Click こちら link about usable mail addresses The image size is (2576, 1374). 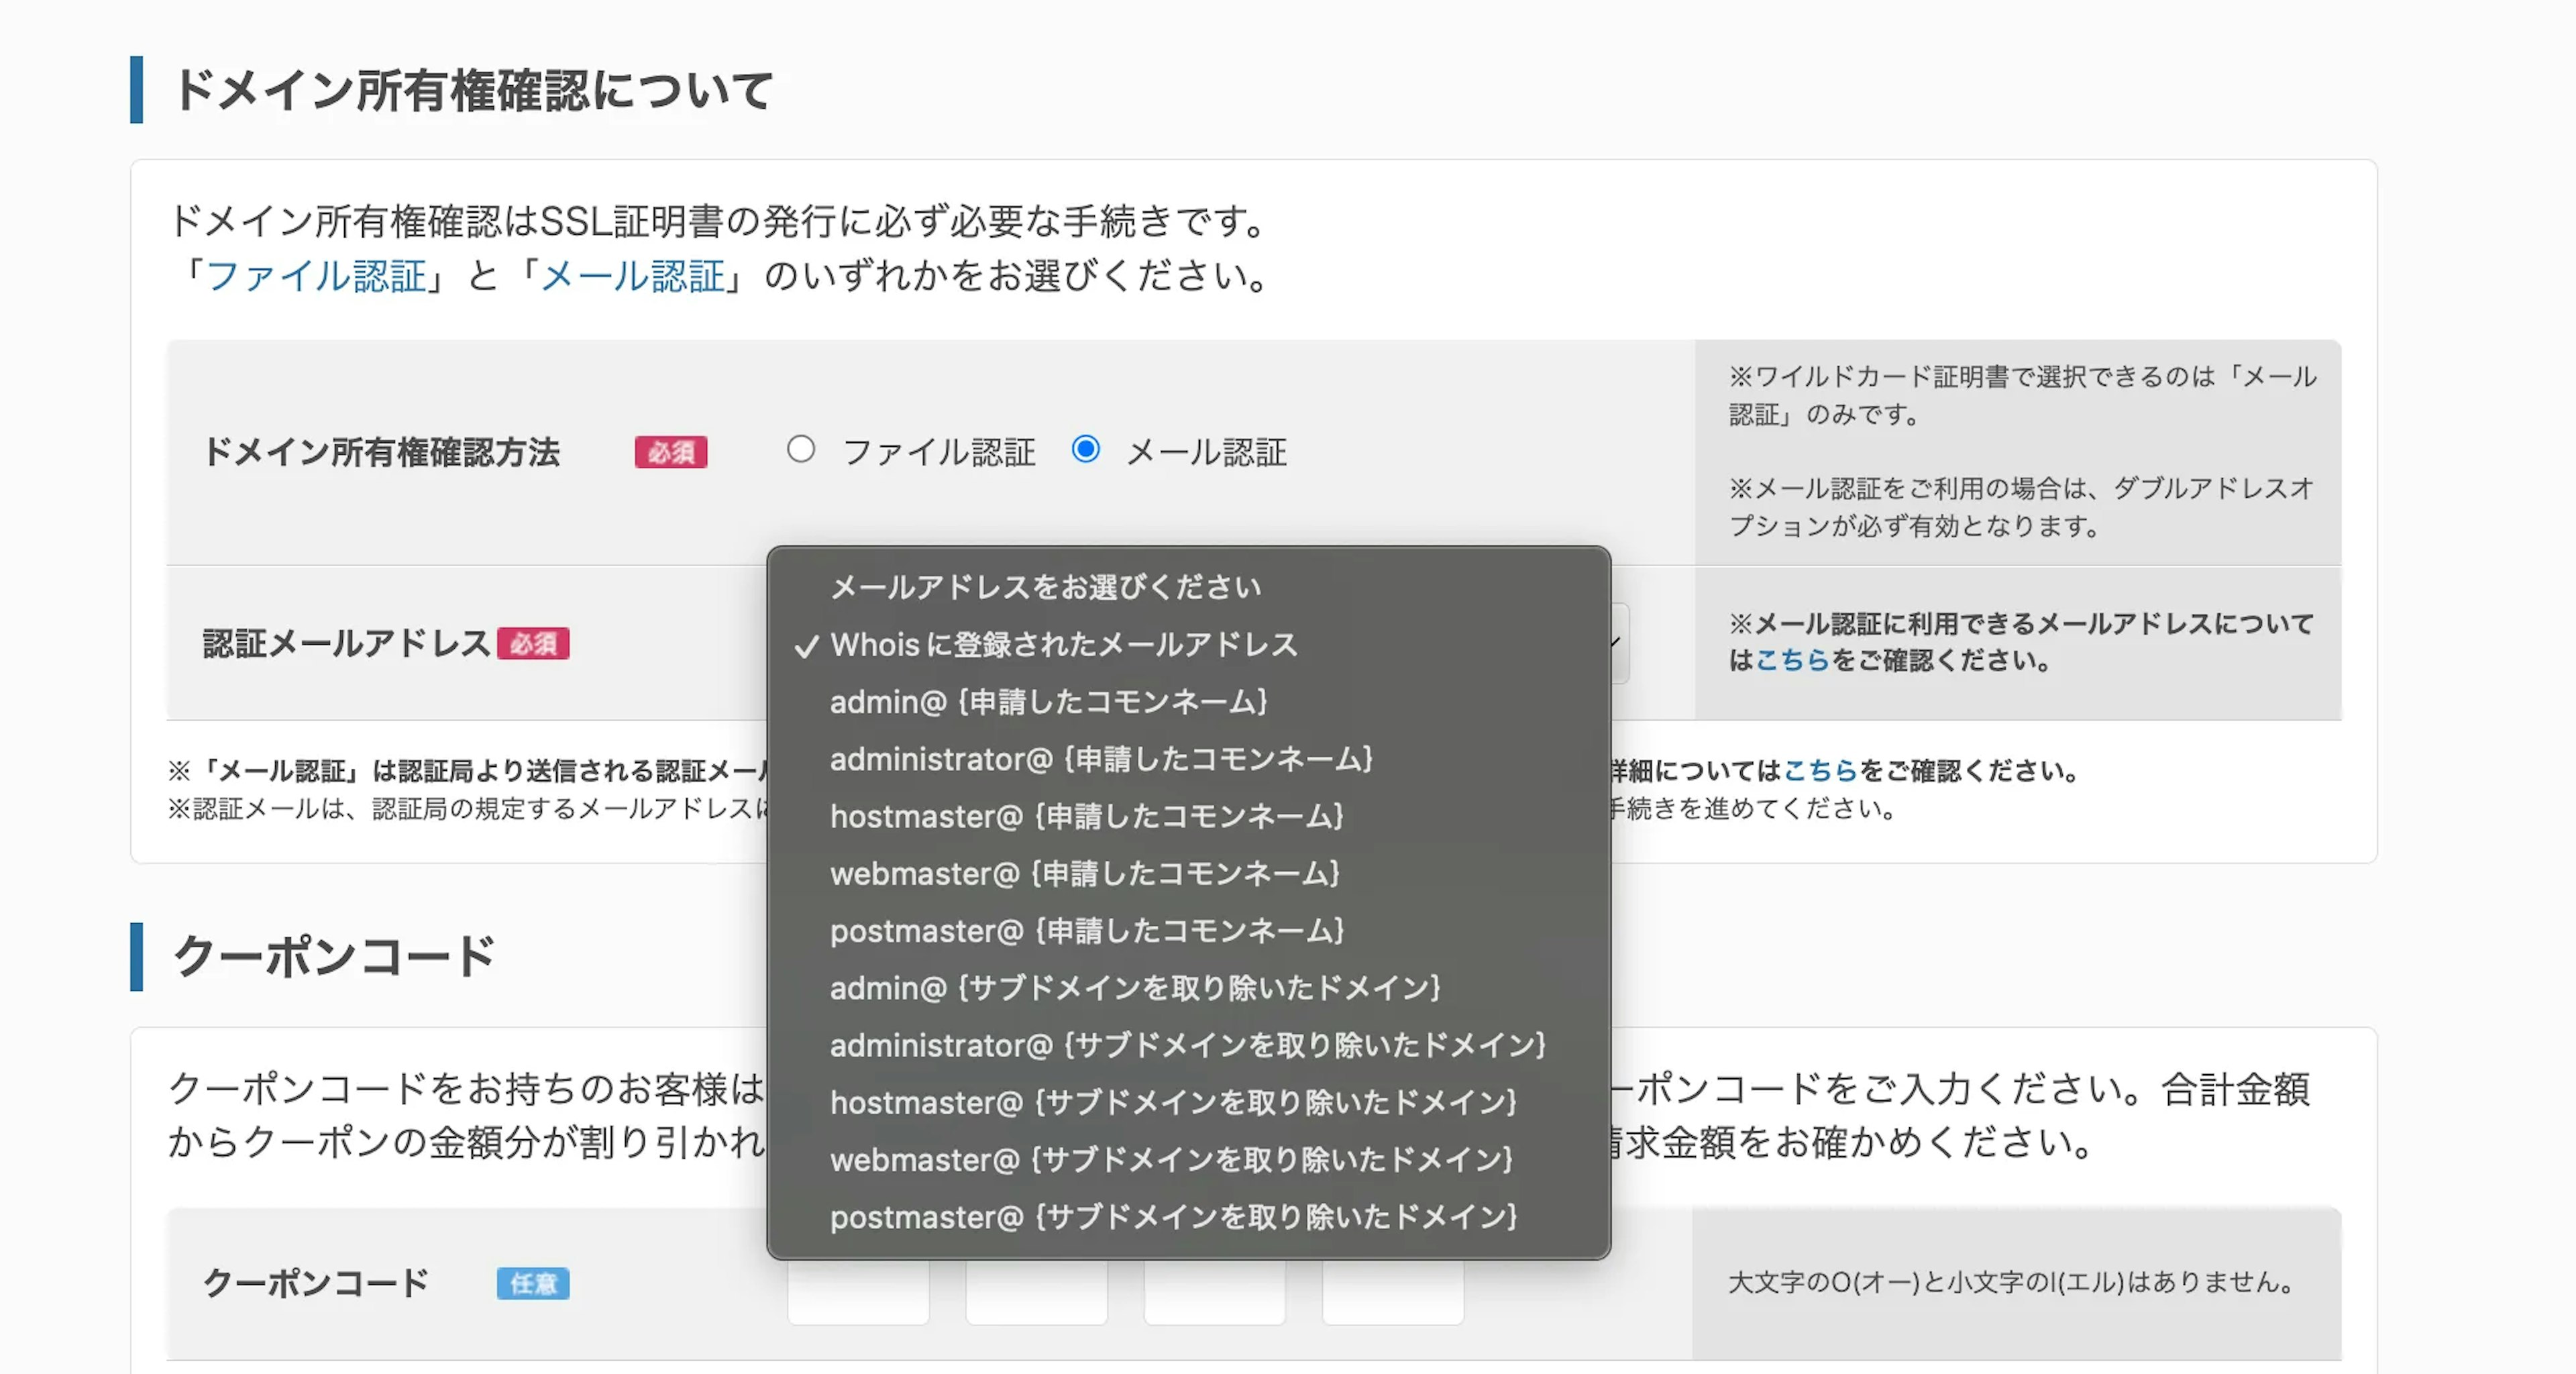pos(1792,661)
